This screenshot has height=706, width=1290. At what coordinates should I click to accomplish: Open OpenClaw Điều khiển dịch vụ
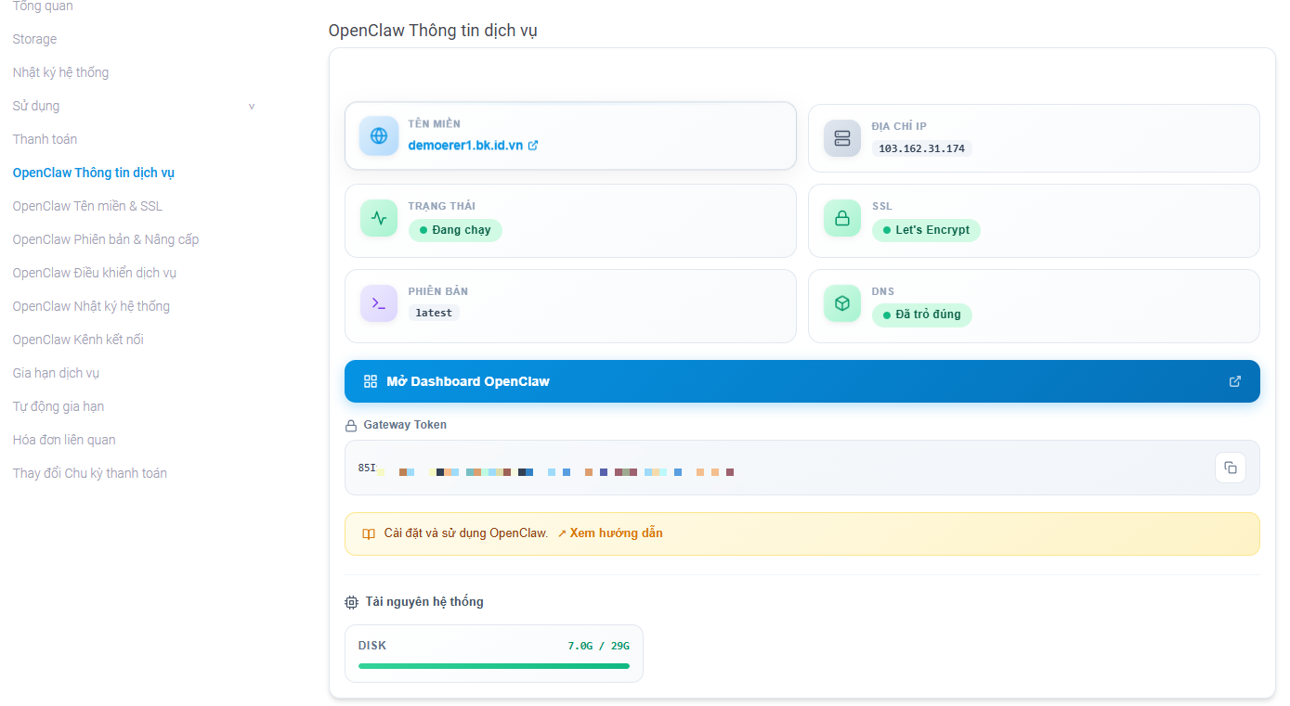(95, 273)
